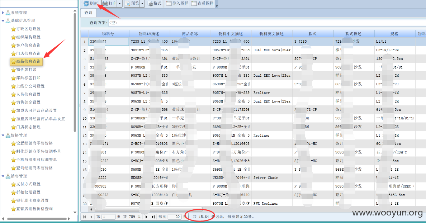Click the sidebar scroll-up arrow

click(75, 11)
